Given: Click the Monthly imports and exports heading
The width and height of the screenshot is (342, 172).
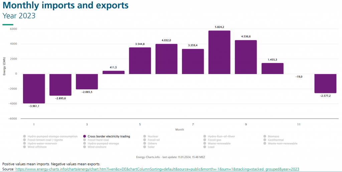Looking at the screenshot, I should (65, 5).
